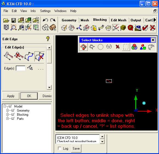Click the Save Project floppy disk icon

point(14,20)
